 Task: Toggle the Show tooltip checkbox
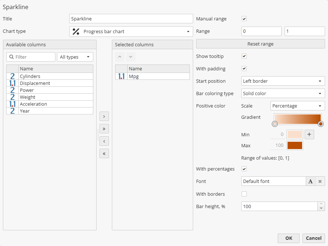[244, 56]
